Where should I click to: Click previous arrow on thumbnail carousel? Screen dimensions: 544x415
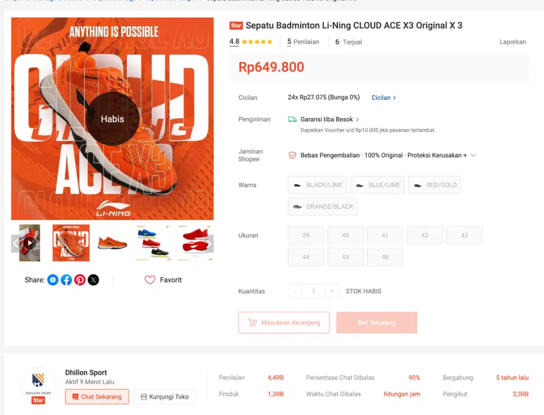15,243
